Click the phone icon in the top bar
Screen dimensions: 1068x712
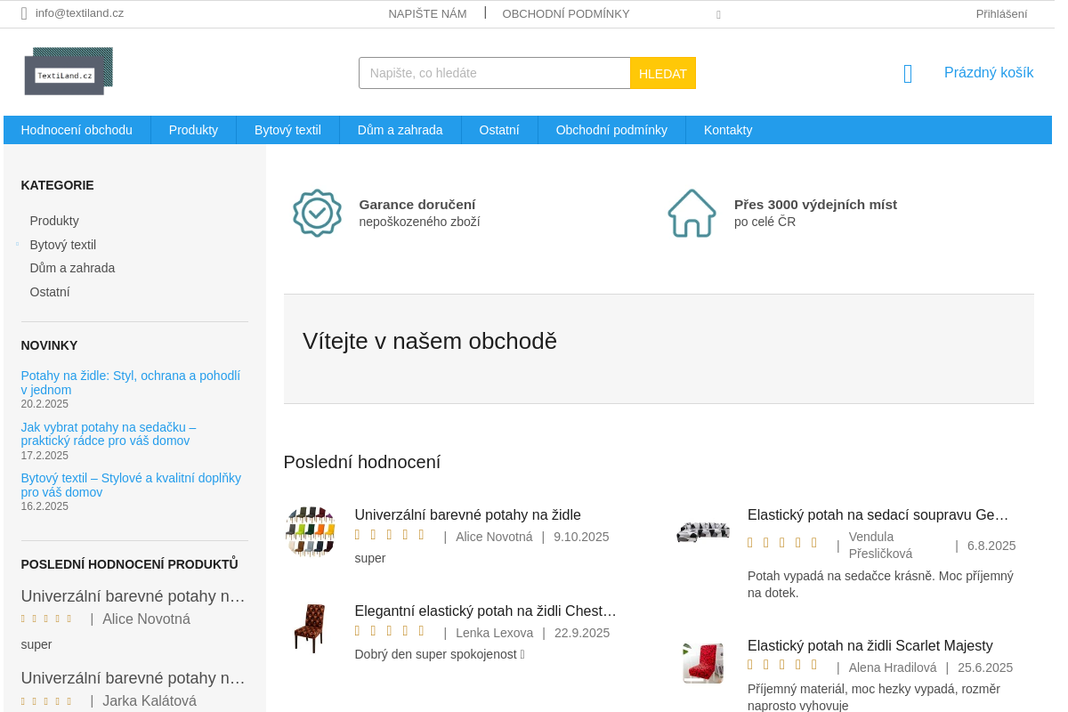[718, 14]
